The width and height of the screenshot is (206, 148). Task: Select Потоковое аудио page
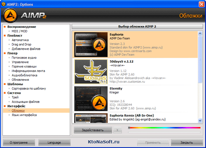(24, 58)
